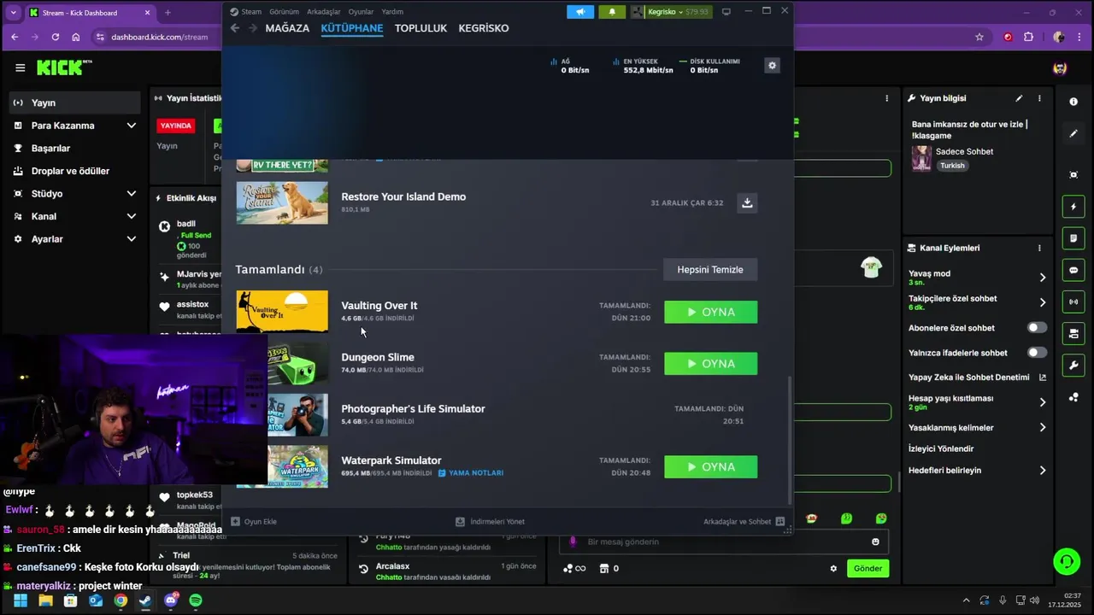This screenshot has width=1094, height=615.
Task: Click Steam back navigation arrow
Action: coord(235,28)
